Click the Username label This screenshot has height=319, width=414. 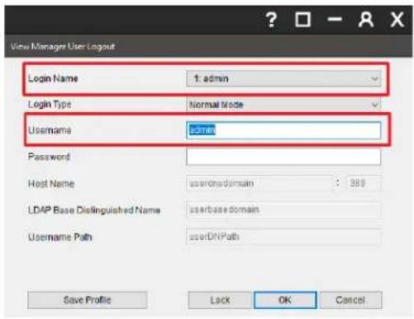tap(50, 130)
